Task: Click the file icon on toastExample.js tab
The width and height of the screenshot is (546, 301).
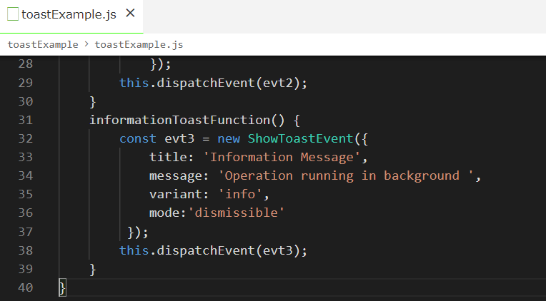Action: click(x=13, y=14)
